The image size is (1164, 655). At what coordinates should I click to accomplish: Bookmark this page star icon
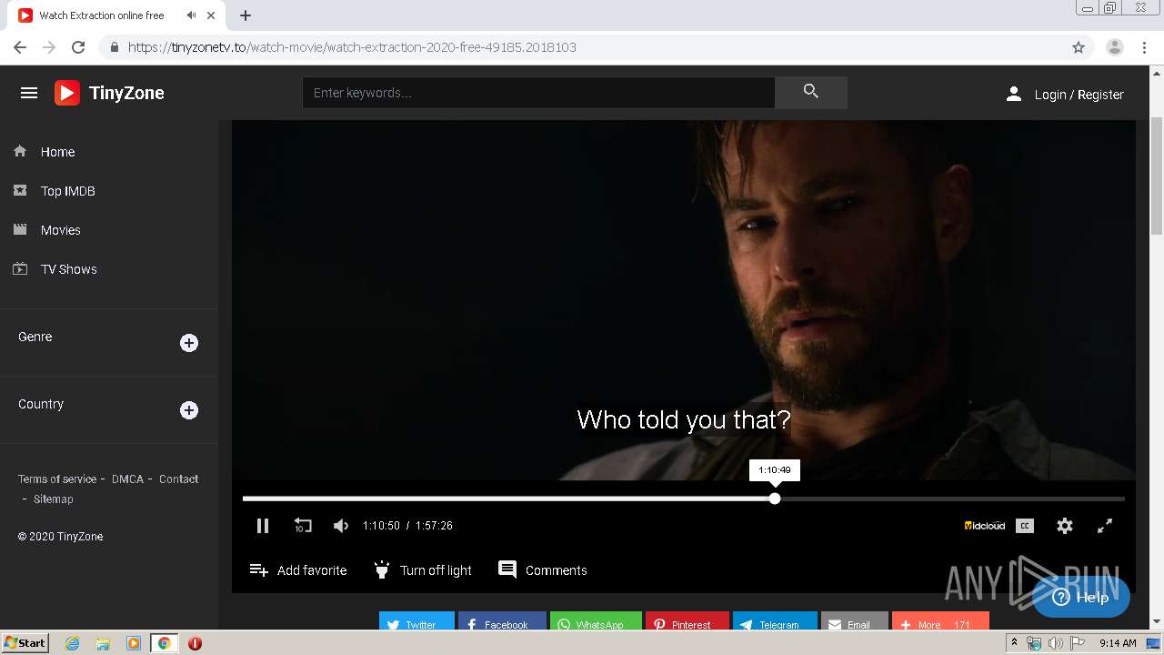pos(1079,47)
